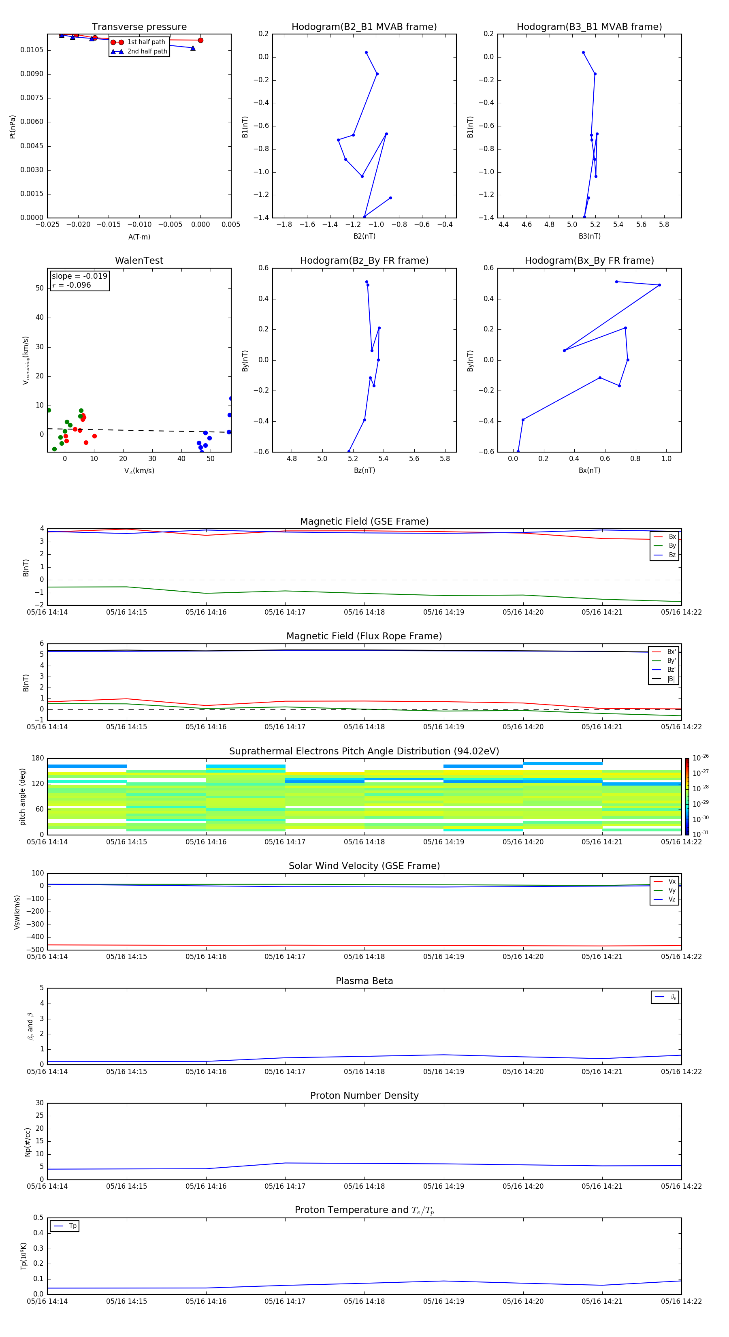Click the 'Hodogram(B2_B1 MVAB frame)' title
Screen dimensions: 729x1337
click(x=364, y=27)
